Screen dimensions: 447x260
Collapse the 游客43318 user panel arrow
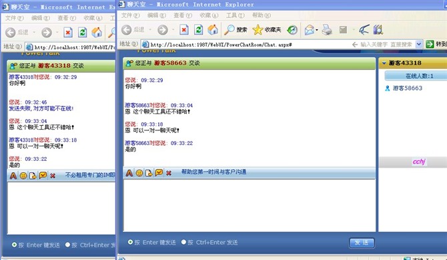pos(384,63)
